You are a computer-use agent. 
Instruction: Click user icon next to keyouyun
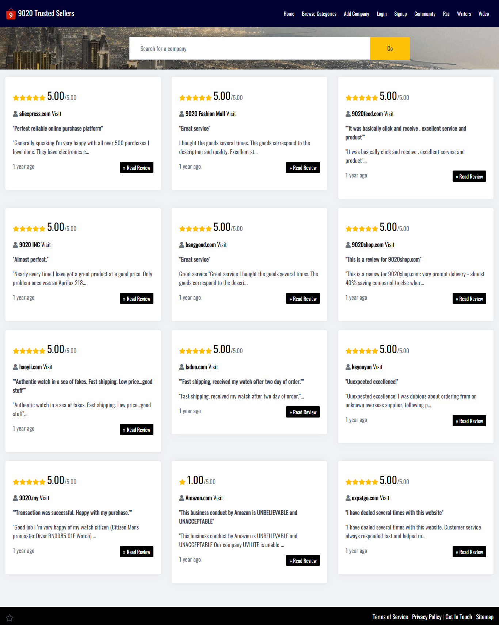[348, 367]
